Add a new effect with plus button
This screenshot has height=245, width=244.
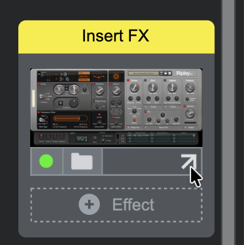pyautogui.click(x=89, y=204)
